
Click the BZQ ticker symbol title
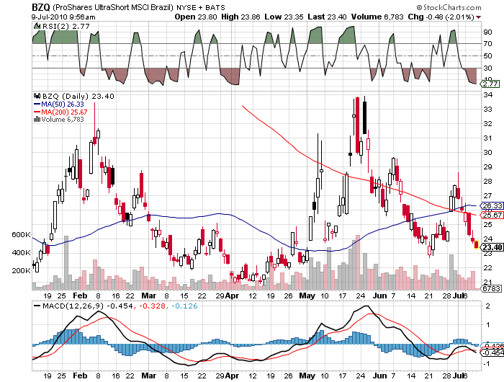click(41, 6)
